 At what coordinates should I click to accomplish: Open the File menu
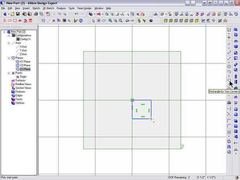(3, 8)
